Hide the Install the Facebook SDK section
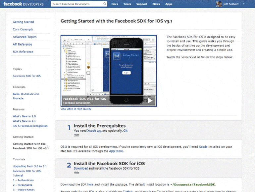255x192 pixels. tap(76, 173)
